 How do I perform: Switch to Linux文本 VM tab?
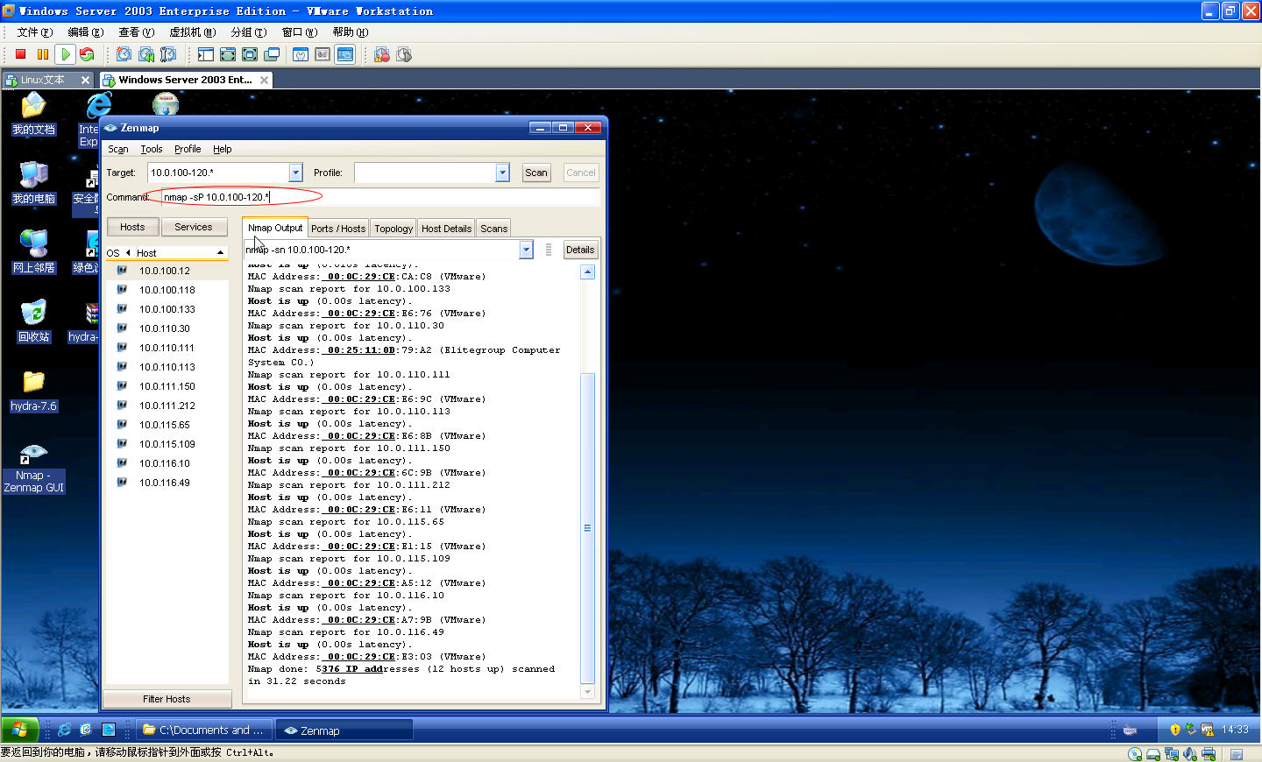pos(43,80)
